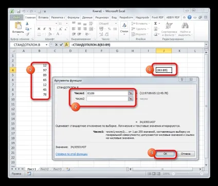Click the AutoSum sigma icon
The width and height of the screenshot is (218, 186).
(156, 24)
